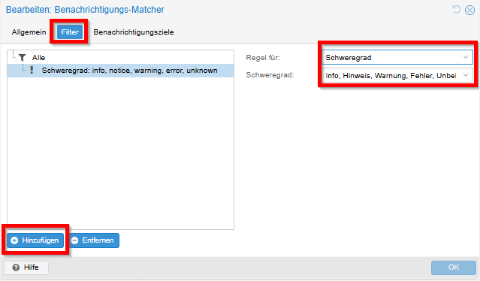Image resolution: width=480 pixels, height=281 pixels.
Task: Switch to the Allgemein tab
Action: 29,32
